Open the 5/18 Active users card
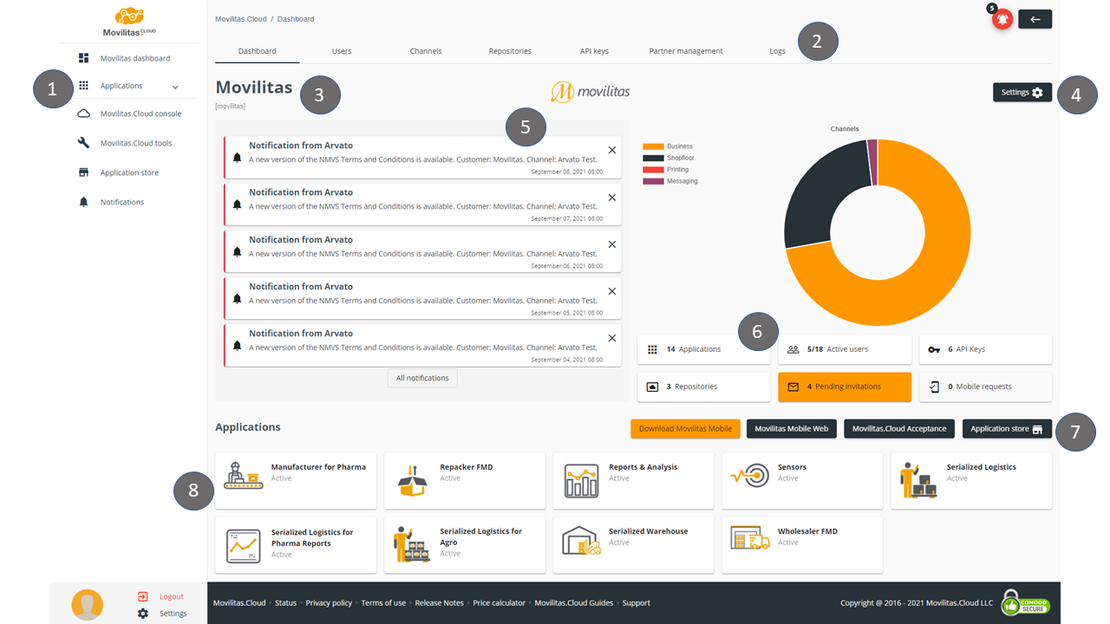This screenshot has height=624, width=1110. pyautogui.click(x=845, y=349)
